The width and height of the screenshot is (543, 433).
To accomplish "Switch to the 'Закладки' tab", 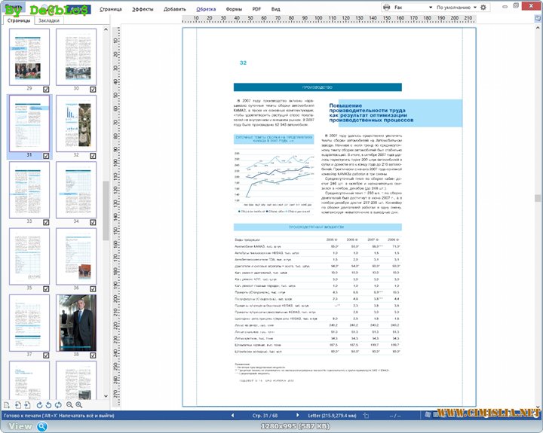I will coord(49,20).
